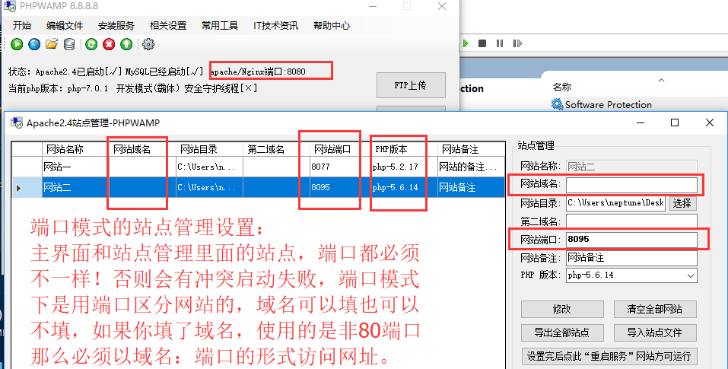The image size is (728, 369).
Task: Click the 网站备注 column header
Action: tap(471, 149)
